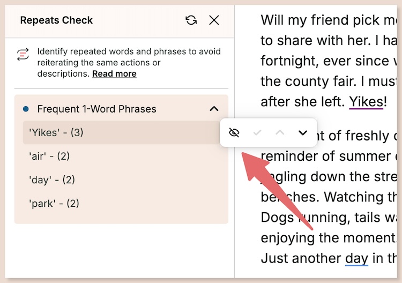Click the underlined word day in the document

pyautogui.click(x=356, y=258)
